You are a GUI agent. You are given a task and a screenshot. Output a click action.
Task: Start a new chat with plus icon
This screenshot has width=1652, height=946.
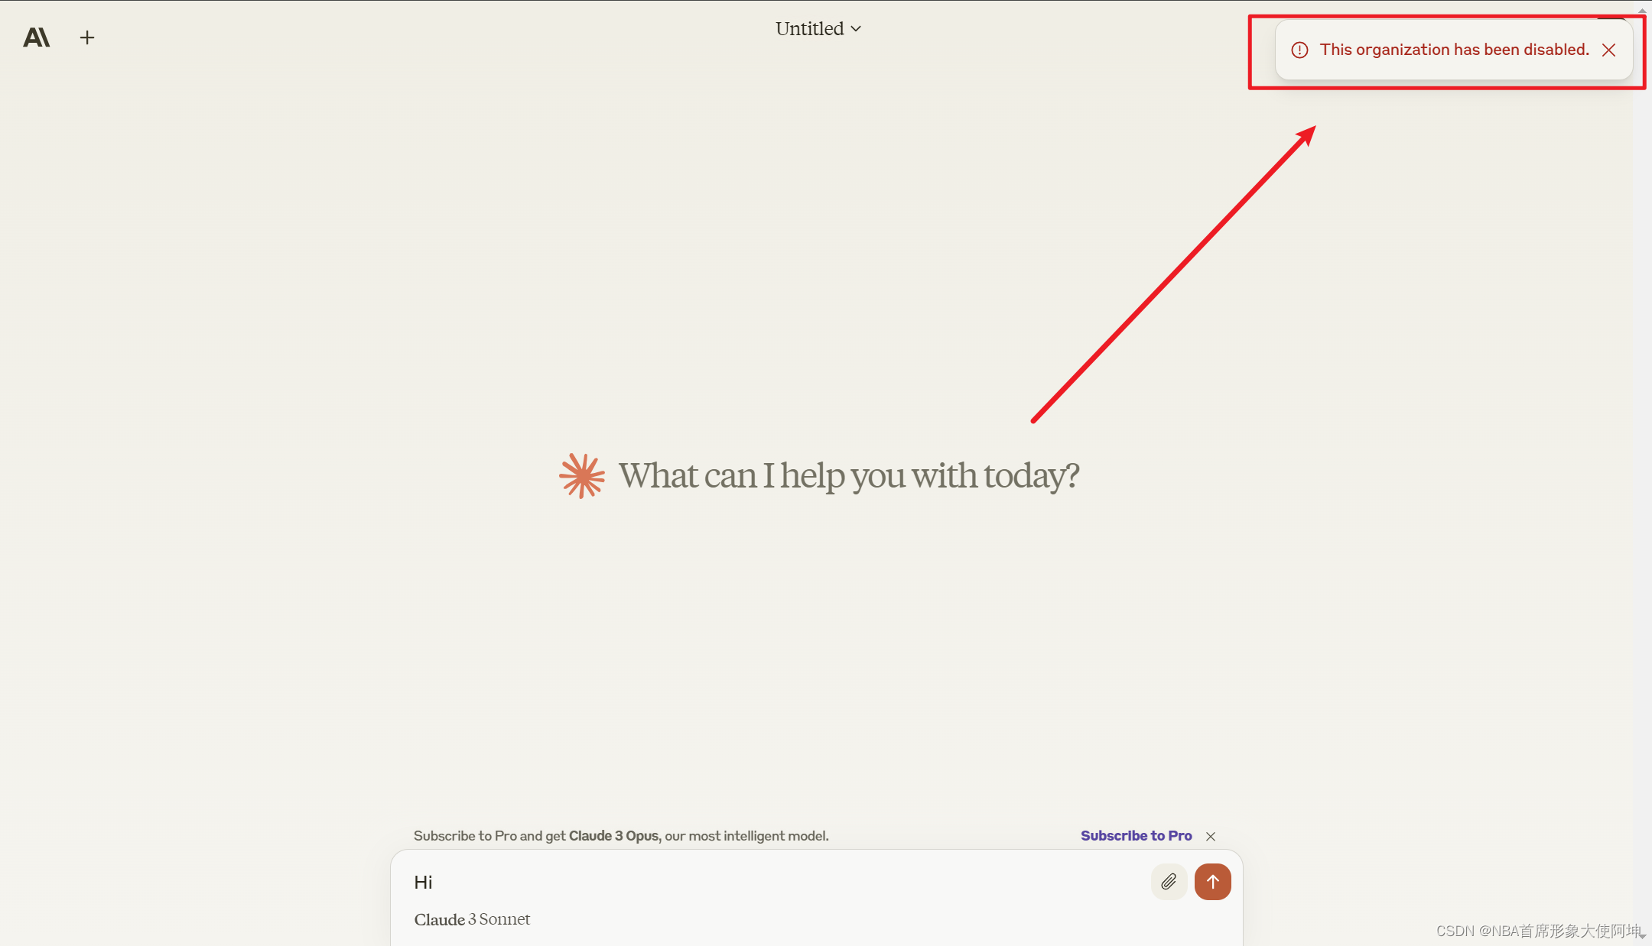point(87,37)
